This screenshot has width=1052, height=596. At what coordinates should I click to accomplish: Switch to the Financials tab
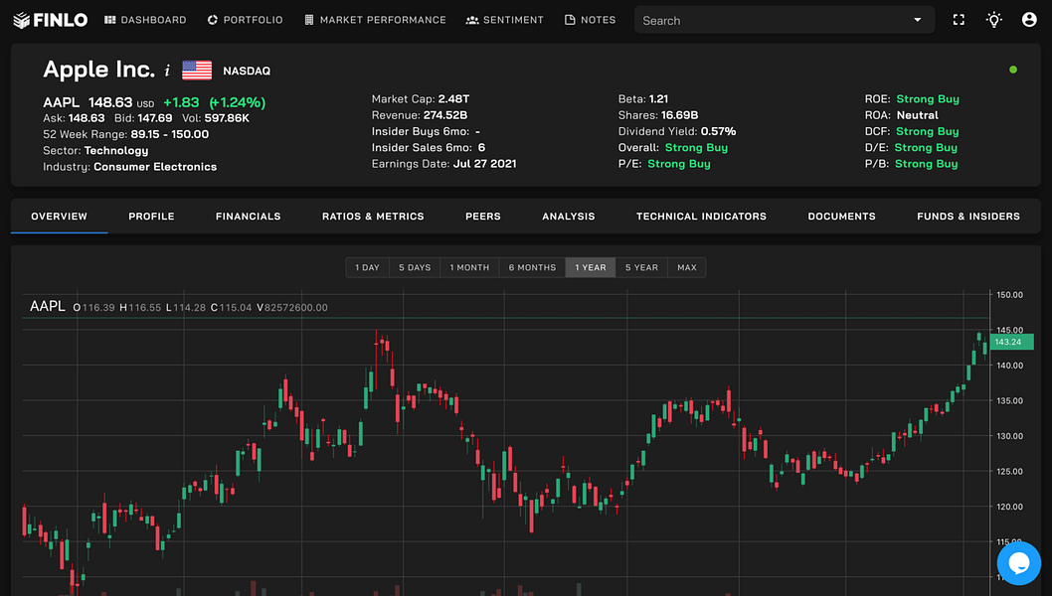tap(249, 217)
